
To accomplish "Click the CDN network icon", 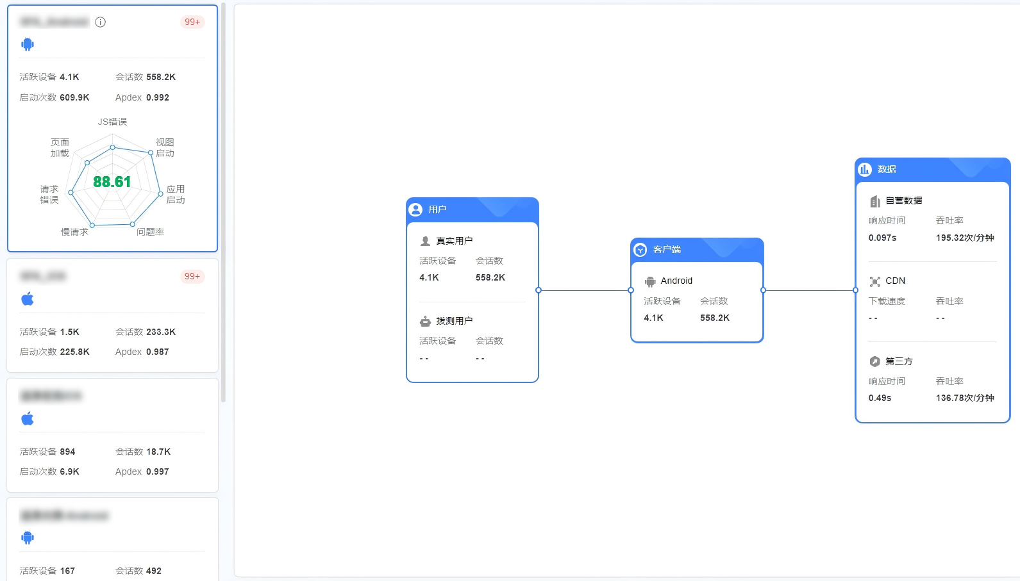I will click(874, 281).
